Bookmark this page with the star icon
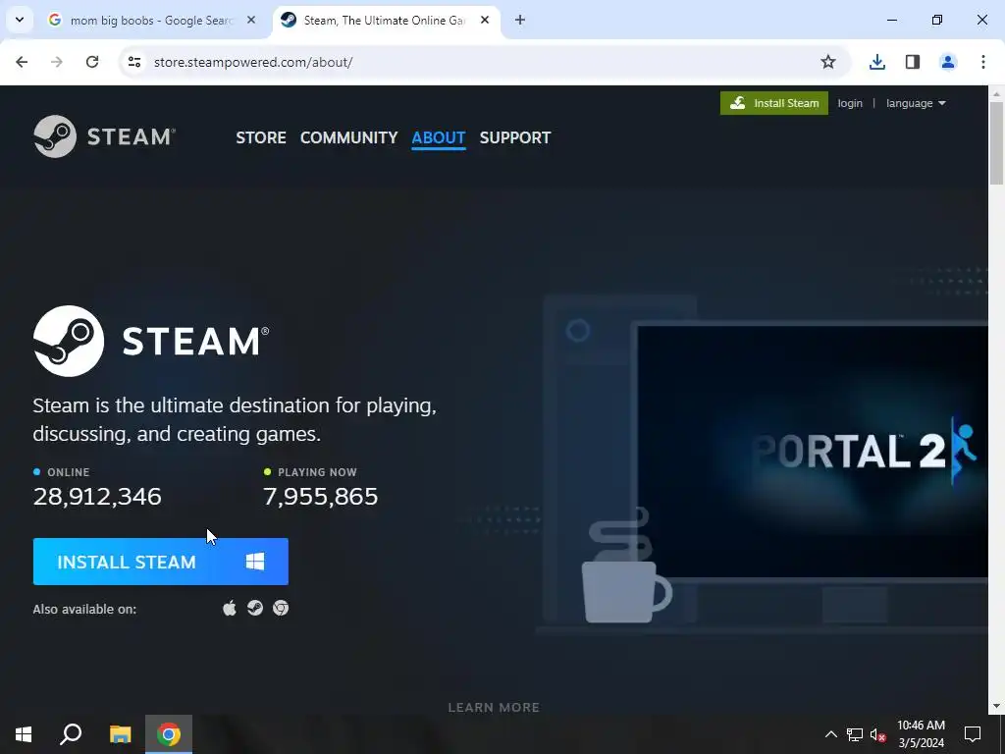Viewport: 1005px width, 754px height. [828, 62]
